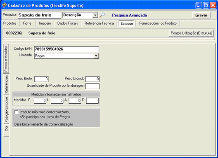Close the Cadastro de Produtos window
This screenshot has width=218, height=158.
(x=213, y=5)
